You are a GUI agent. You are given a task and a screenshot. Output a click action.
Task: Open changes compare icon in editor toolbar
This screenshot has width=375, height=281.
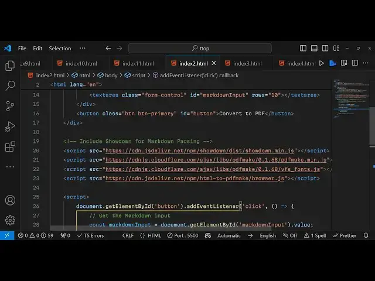click(x=344, y=63)
